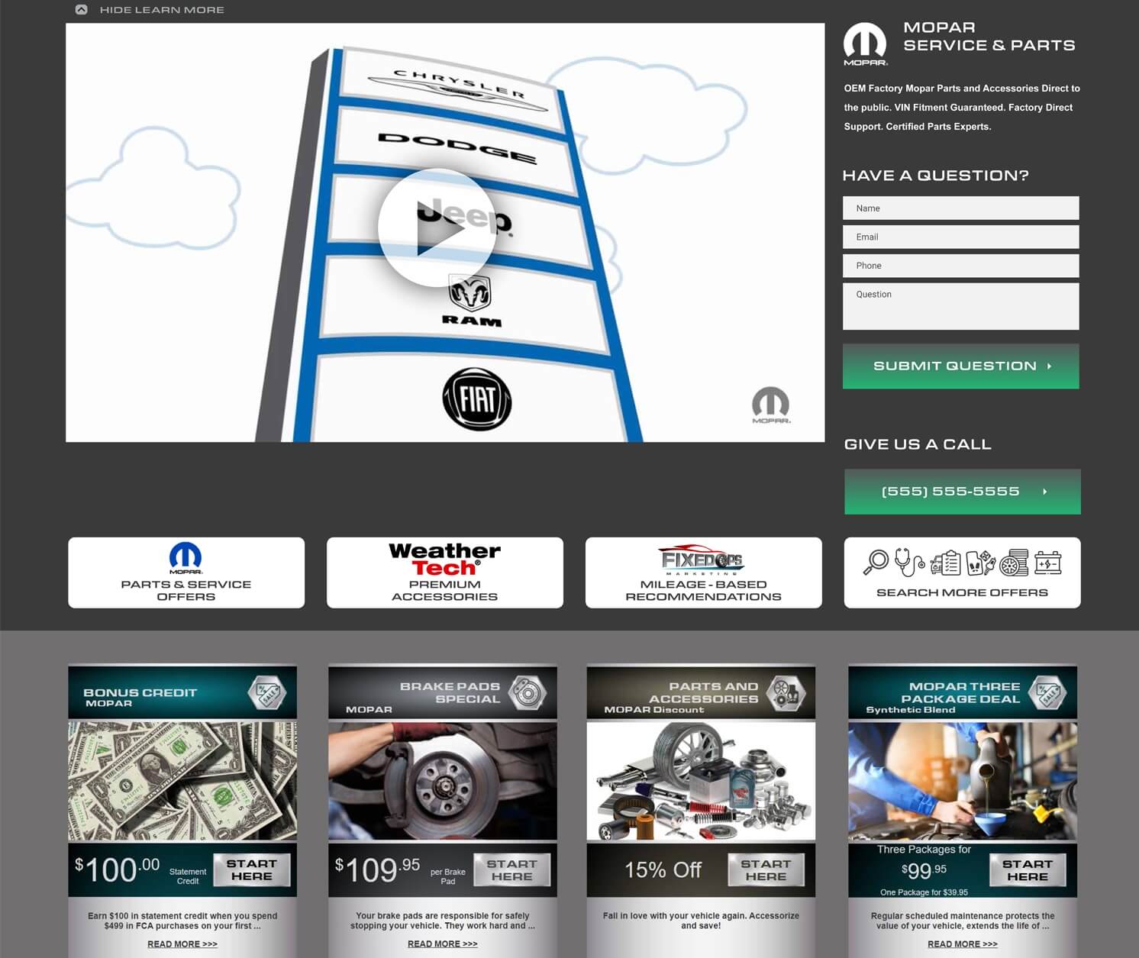Focus the Email input field
The width and height of the screenshot is (1139, 958).
(960, 237)
